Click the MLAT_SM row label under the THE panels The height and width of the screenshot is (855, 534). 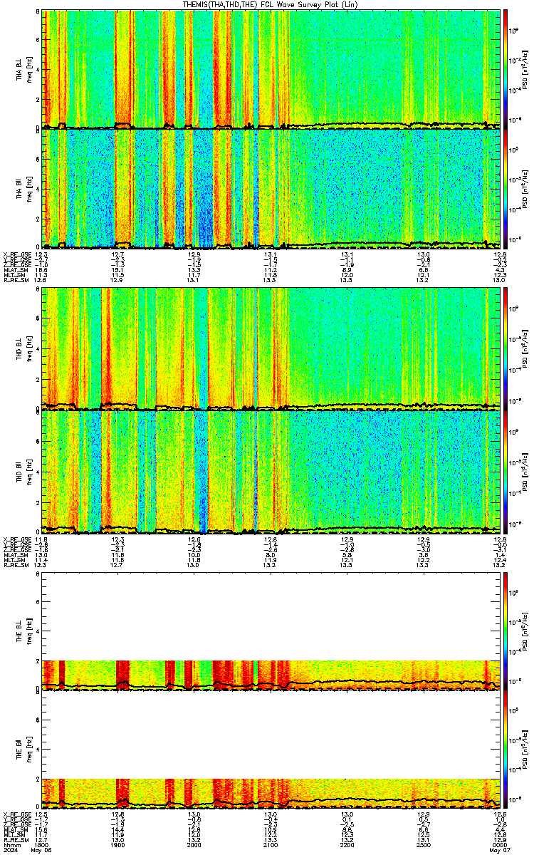click(x=15, y=829)
